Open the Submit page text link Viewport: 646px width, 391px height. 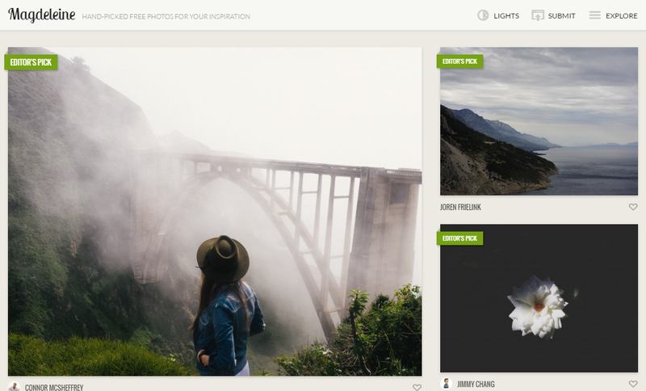pos(561,16)
